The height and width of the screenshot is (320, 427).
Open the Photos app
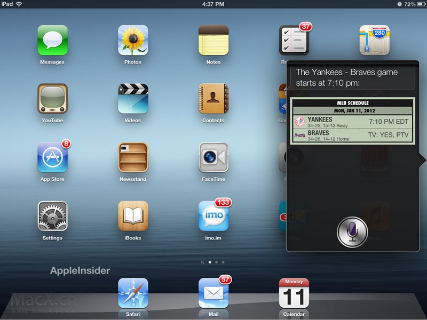pyautogui.click(x=133, y=41)
